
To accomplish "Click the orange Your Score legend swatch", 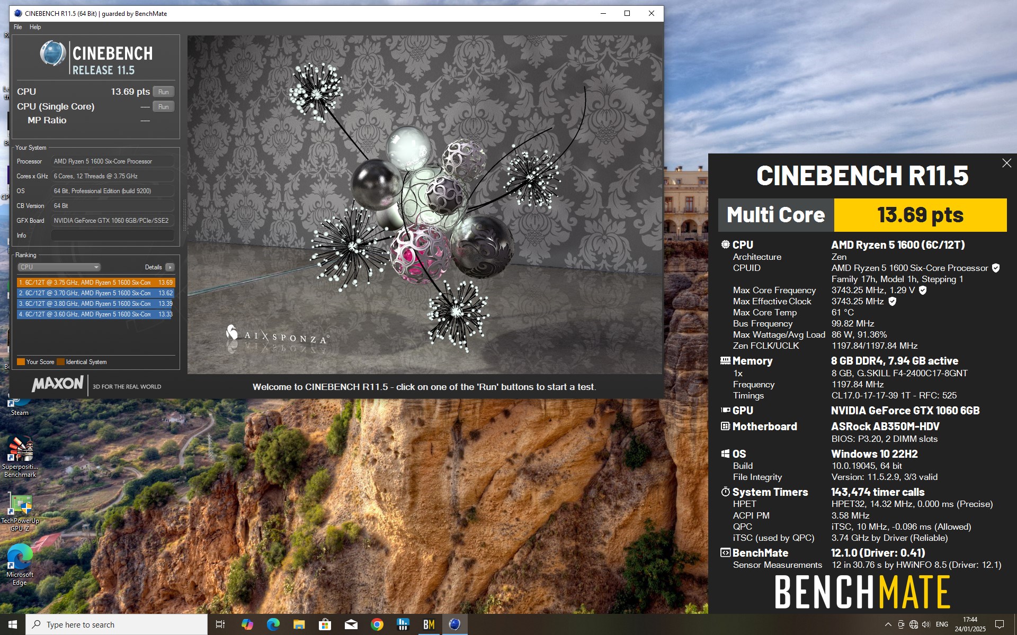I will pyautogui.click(x=21, y=362).
